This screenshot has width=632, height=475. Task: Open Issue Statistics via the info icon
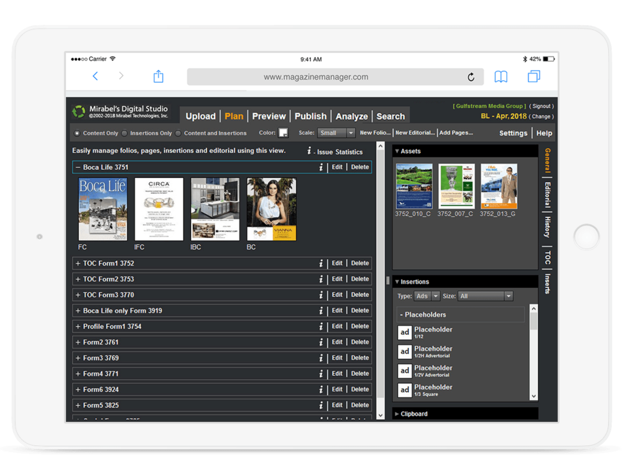pos(309,152)
